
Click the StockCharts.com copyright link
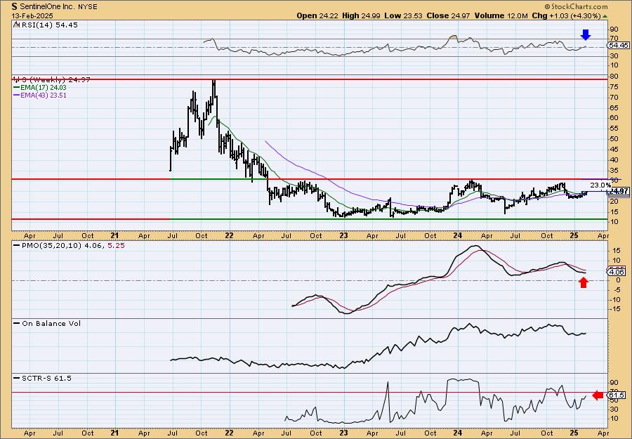pos(576,6)
